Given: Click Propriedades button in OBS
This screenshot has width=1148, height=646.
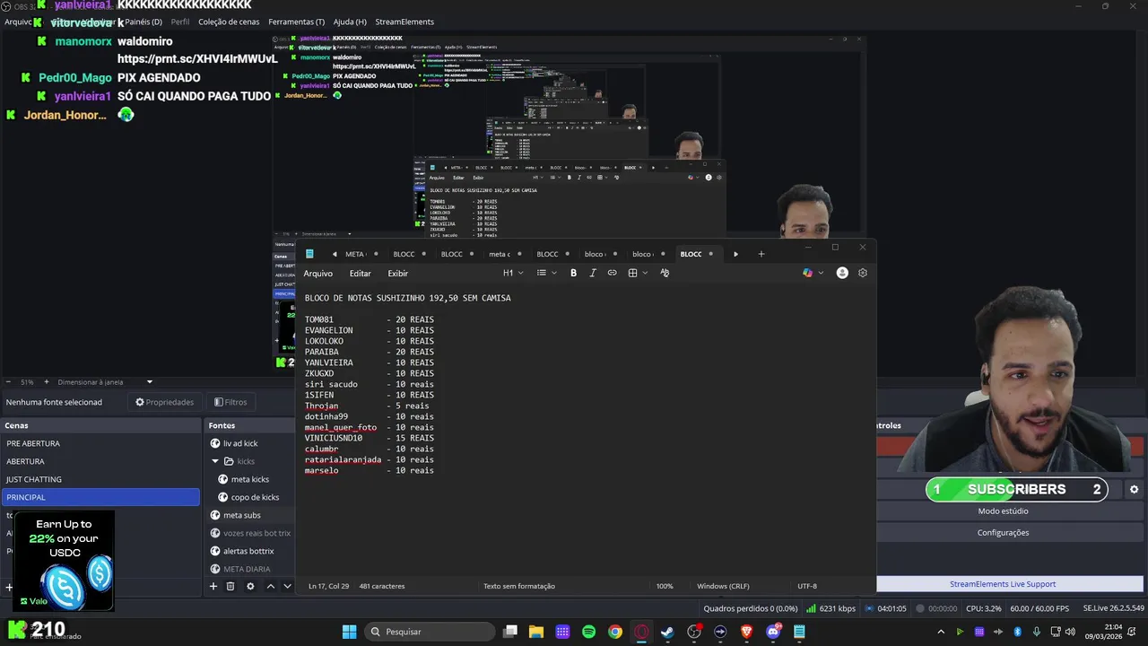Looking at the screenshot, I should [165, 402].
